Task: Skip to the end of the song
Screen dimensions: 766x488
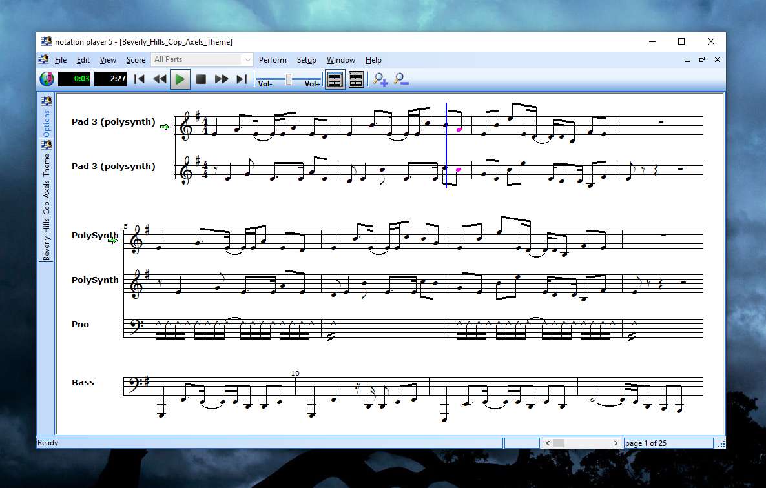Action: pyautogui.click(x=242, y=79)
